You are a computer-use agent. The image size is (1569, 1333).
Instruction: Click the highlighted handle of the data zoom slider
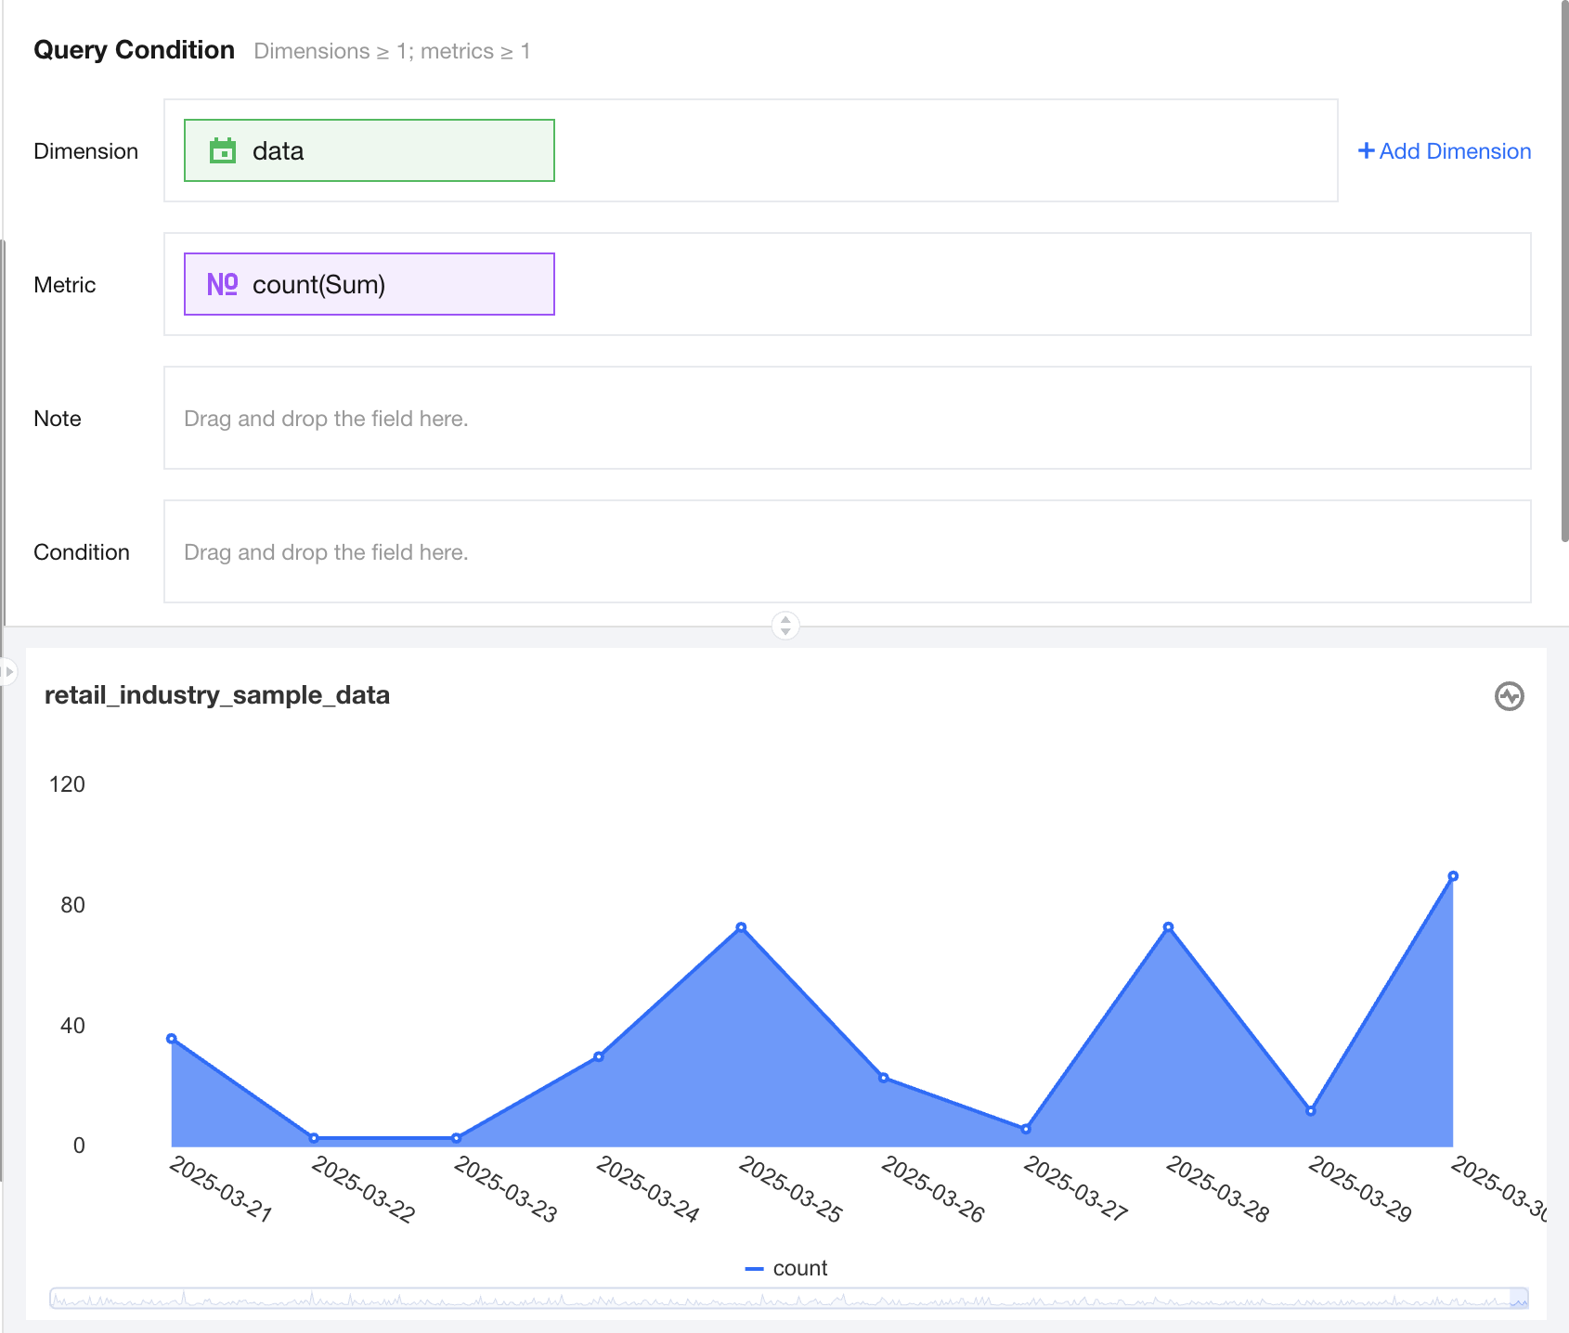[x=1519, y=1299]
